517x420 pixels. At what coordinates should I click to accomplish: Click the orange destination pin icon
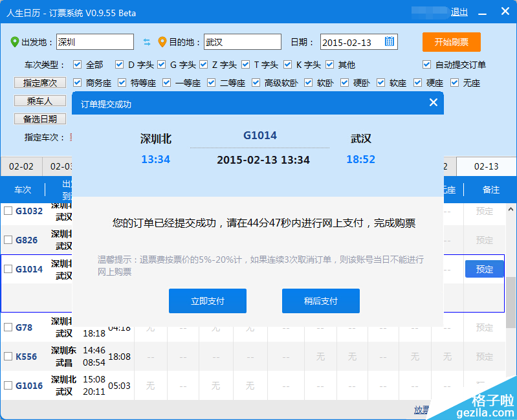pos(162,42)
